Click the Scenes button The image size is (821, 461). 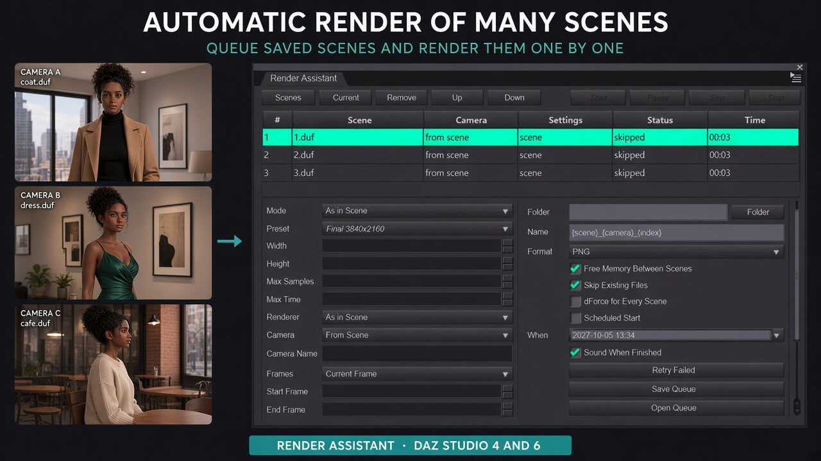coord(288,97)
